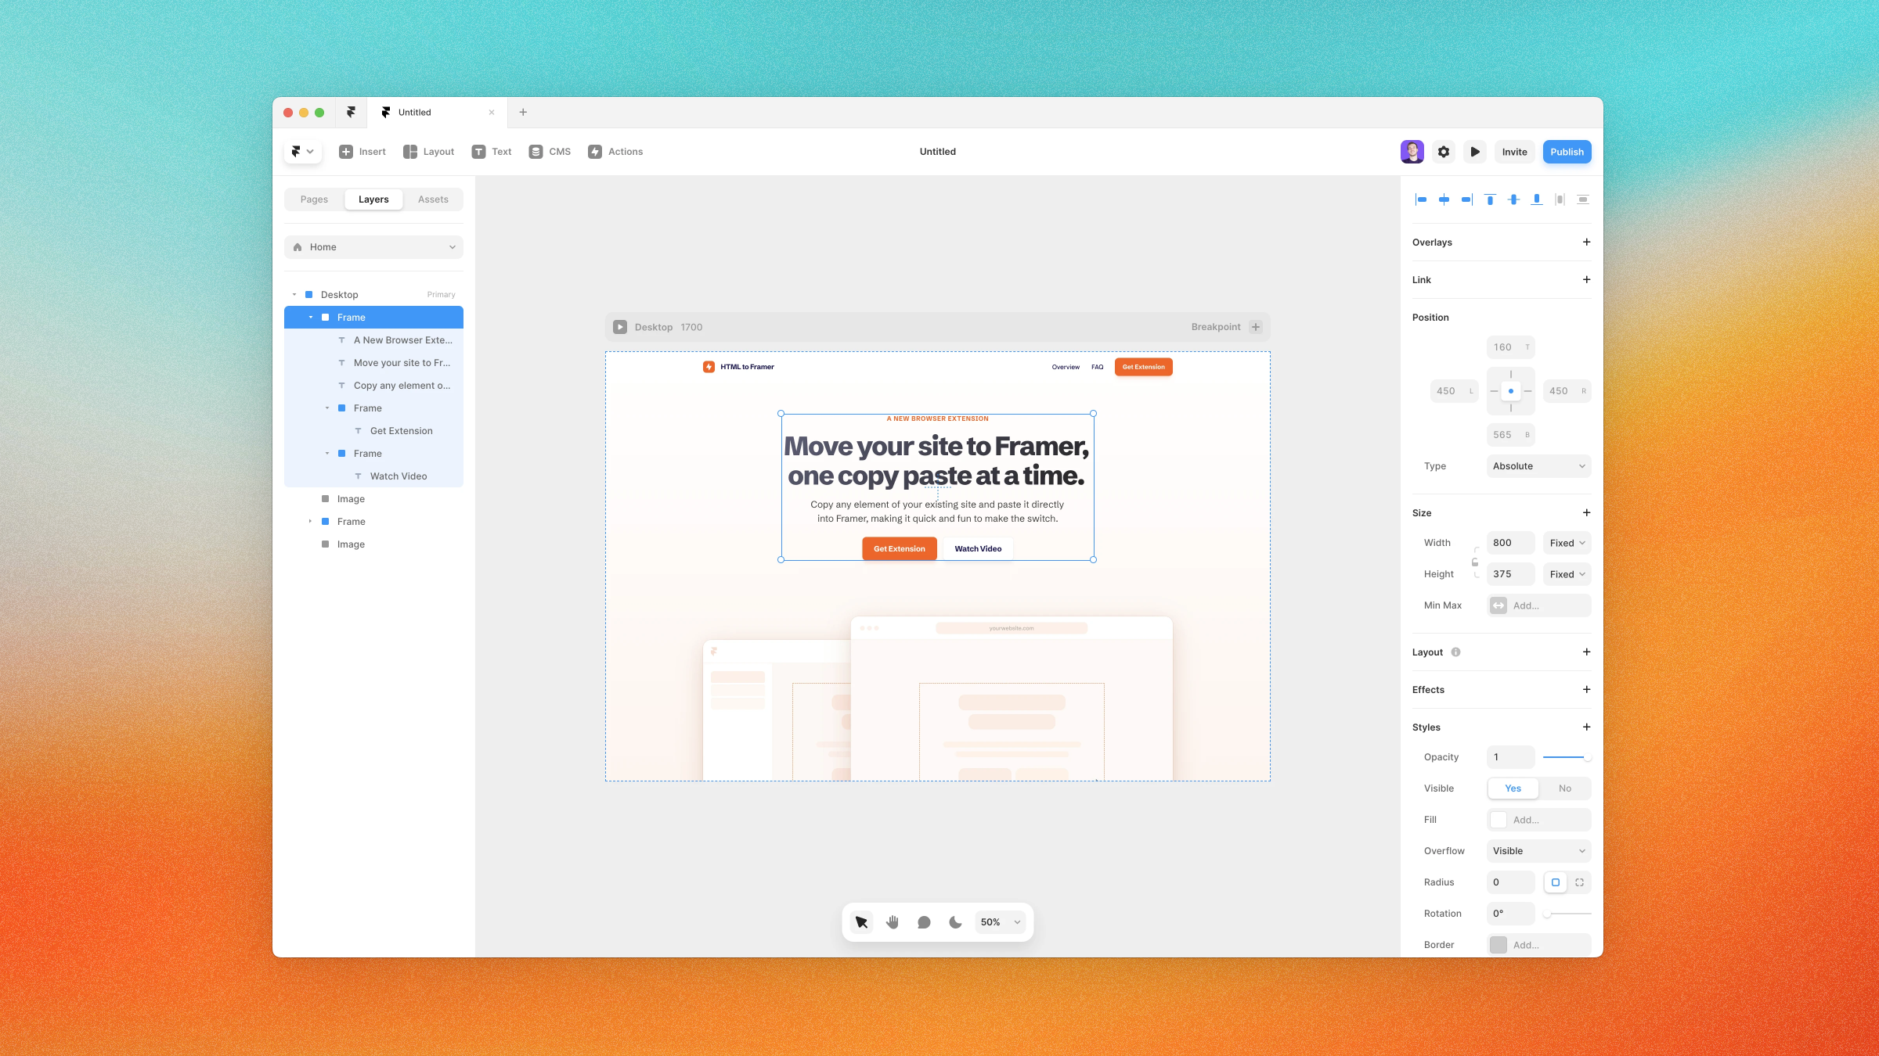Add an Overlay with plus icon

click(1586, 242)
